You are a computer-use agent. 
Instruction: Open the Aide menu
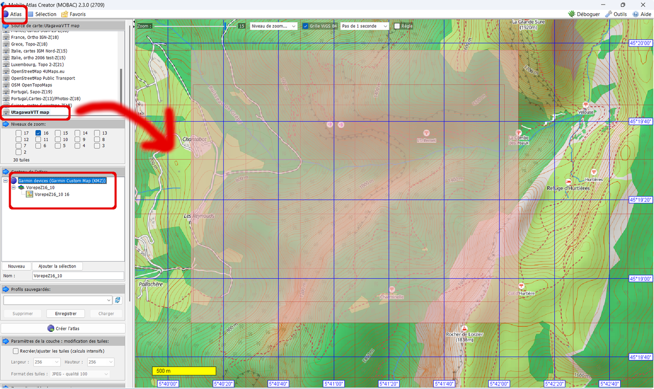click(x=642, y=14)
